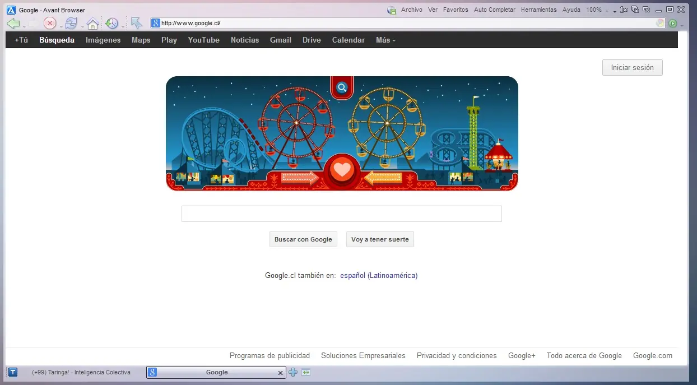Open Maps in the Google bar
The height and width of the screenshot is (385, 697).
tap(141, 40)
